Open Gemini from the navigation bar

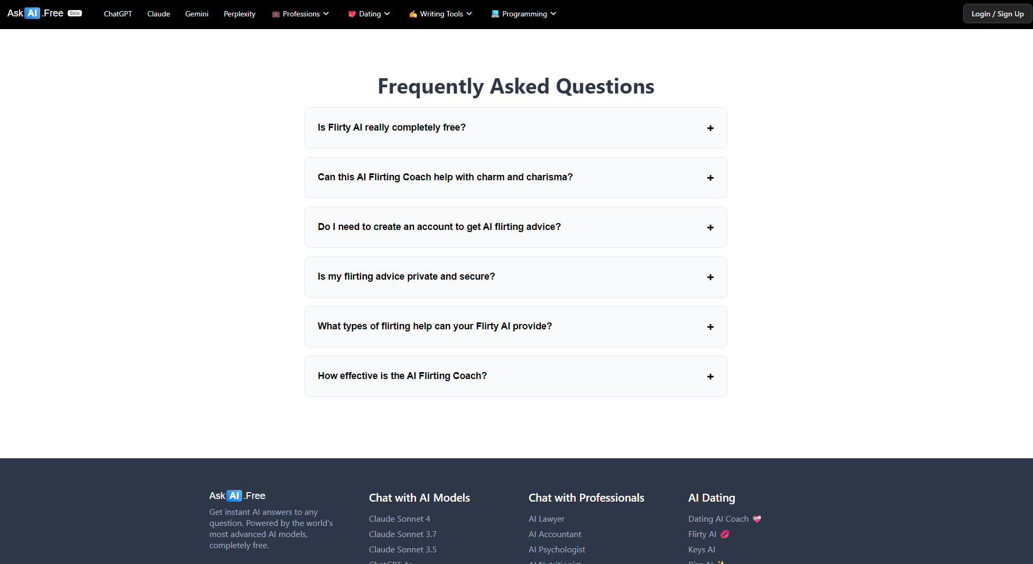pos(197,14)
